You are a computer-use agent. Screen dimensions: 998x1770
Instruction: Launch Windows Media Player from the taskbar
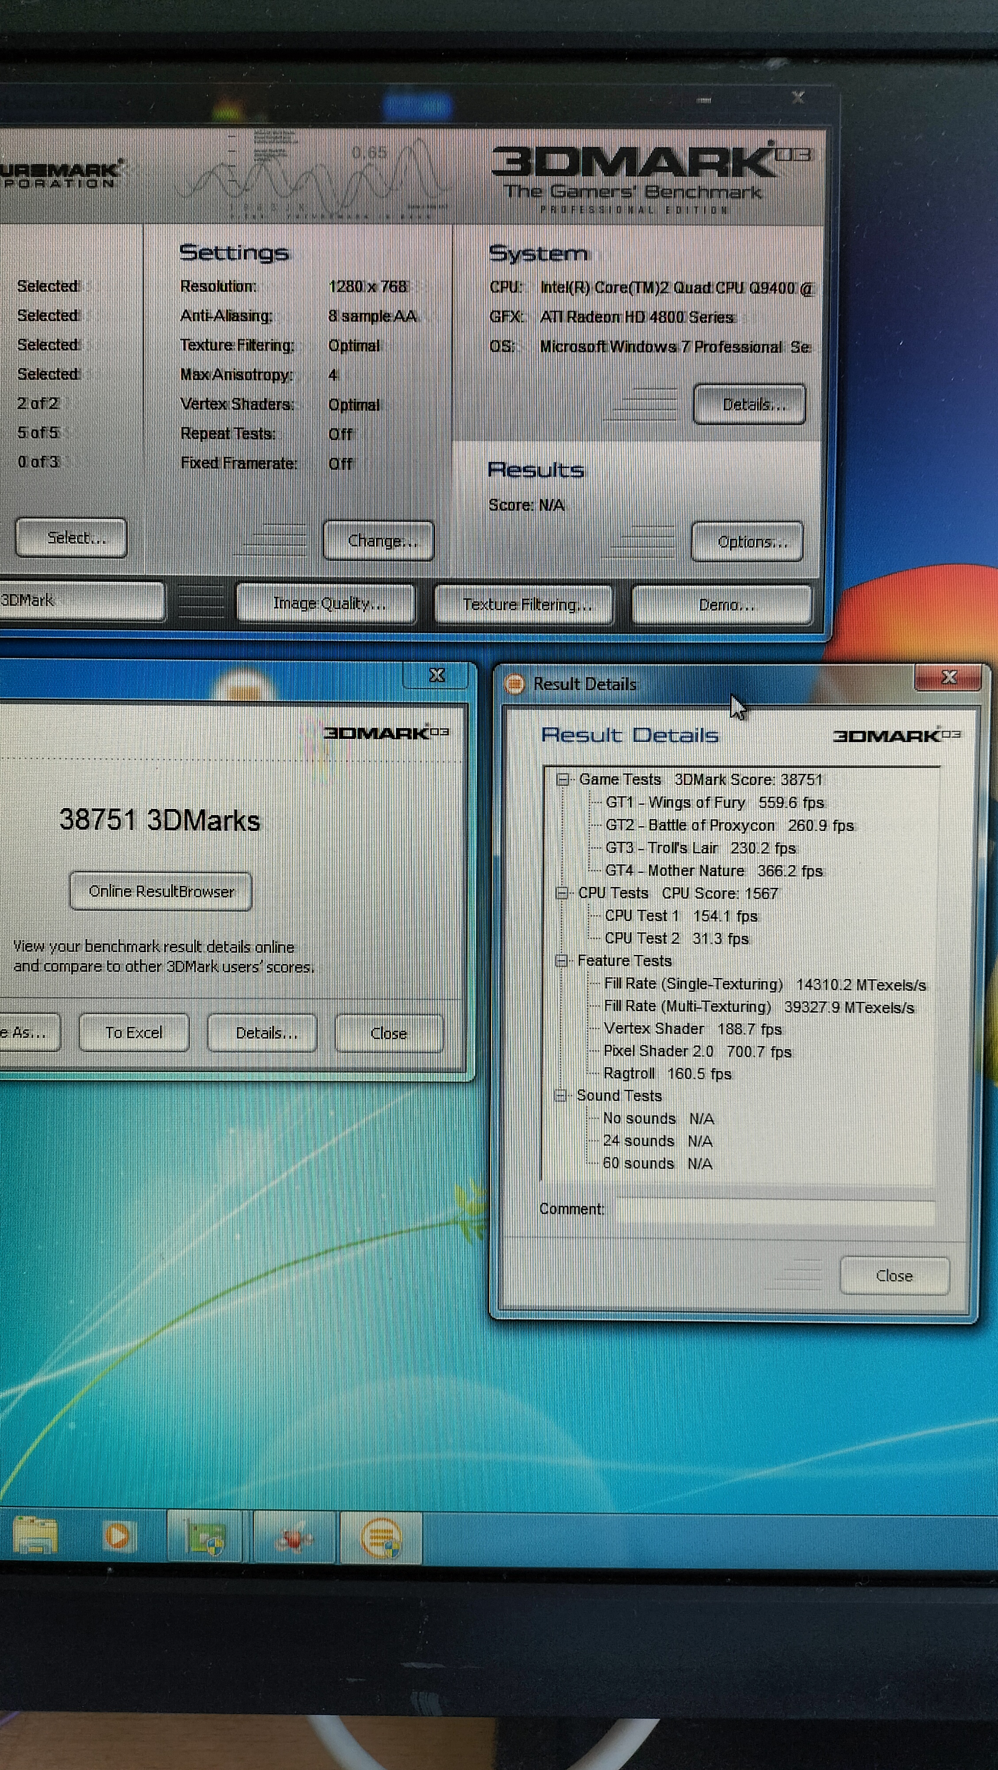[118, 1535]
